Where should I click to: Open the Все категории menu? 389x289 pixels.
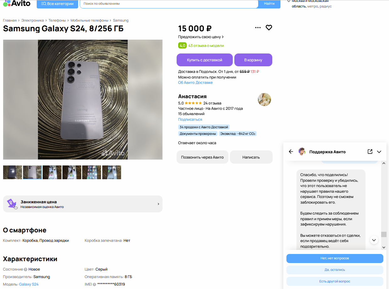(57, 4)
